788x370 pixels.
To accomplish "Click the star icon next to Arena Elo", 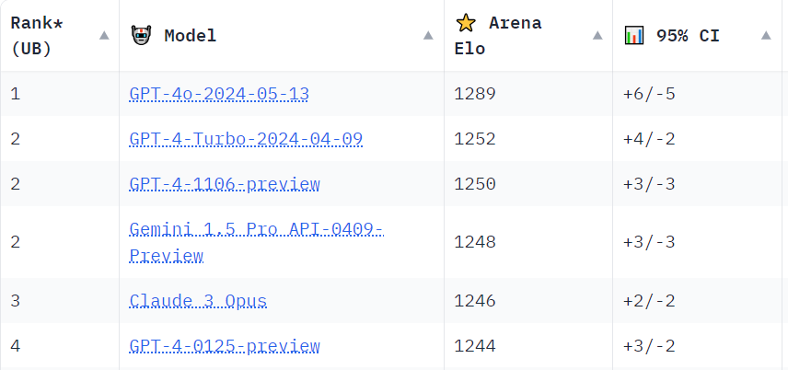I will click(466, 23).
